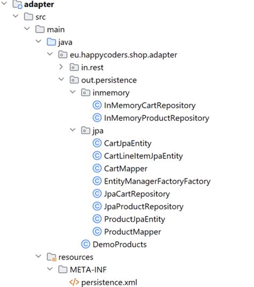Select JpaCartRepository in the tree

(x=137, y=194)
